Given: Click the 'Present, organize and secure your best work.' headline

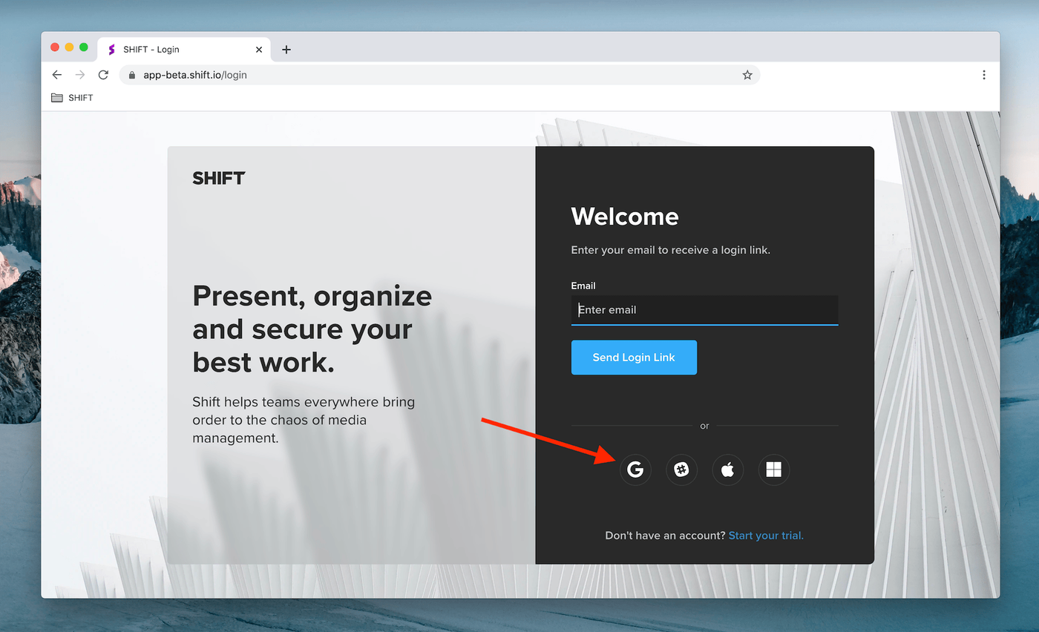Looking at the screenshot, I should tap(312, 329).
